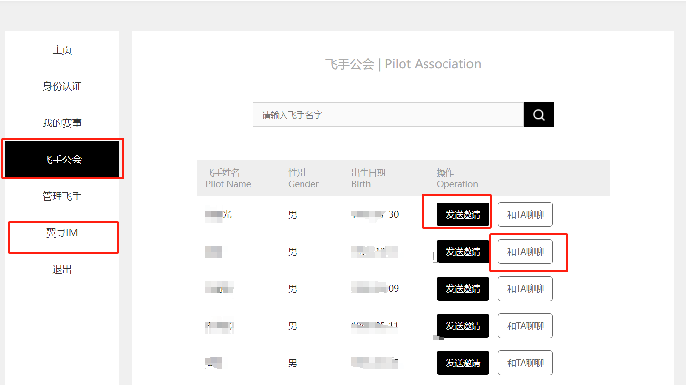
Task: Focus the 请输入飞手名字 search field
Action: (388, 115)
